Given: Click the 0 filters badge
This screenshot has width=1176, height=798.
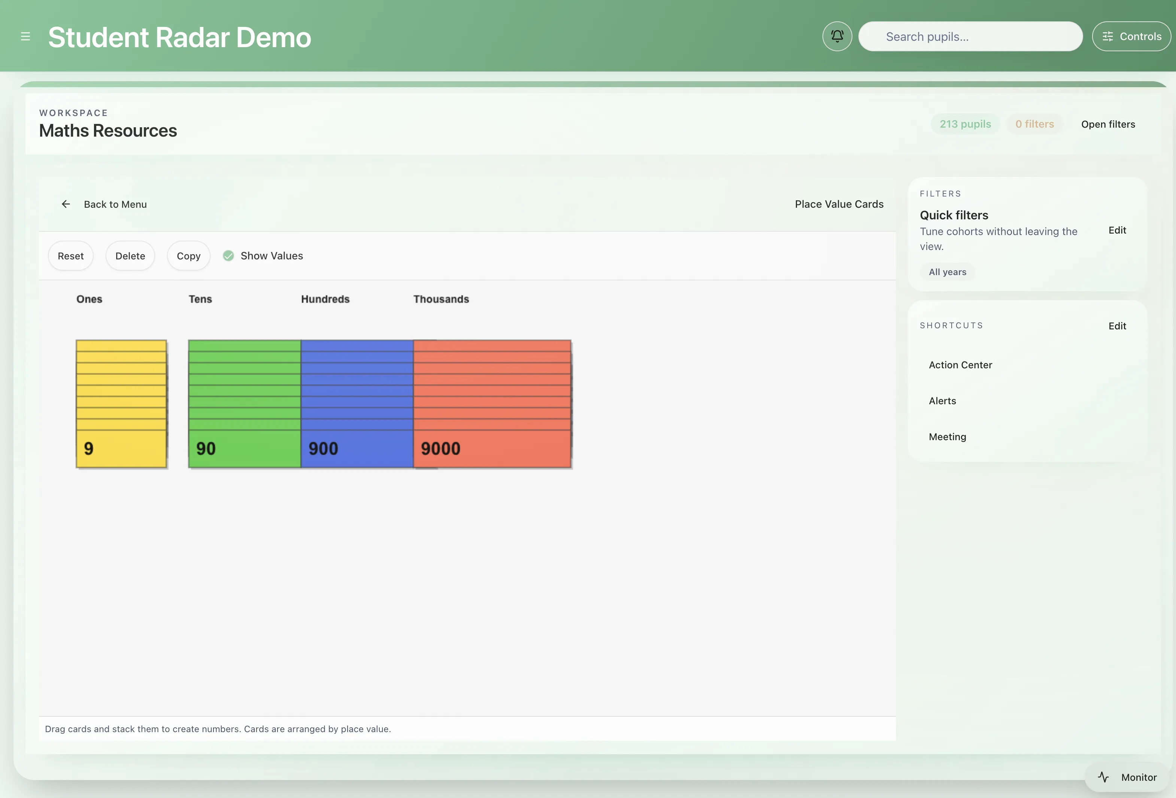Looking at the screenshot, I should coord(1034,124).
